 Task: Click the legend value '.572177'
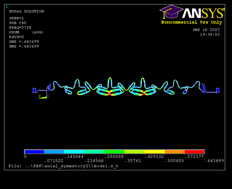pyautogui.click(x=195, y=156)
